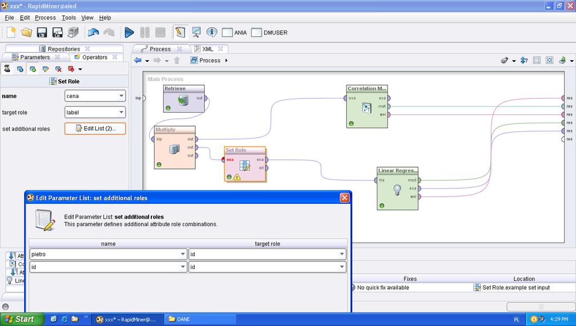Switch to the Operators tab
Image resolution: width=576 pixels, height=326 pixels.
point(94,57)
